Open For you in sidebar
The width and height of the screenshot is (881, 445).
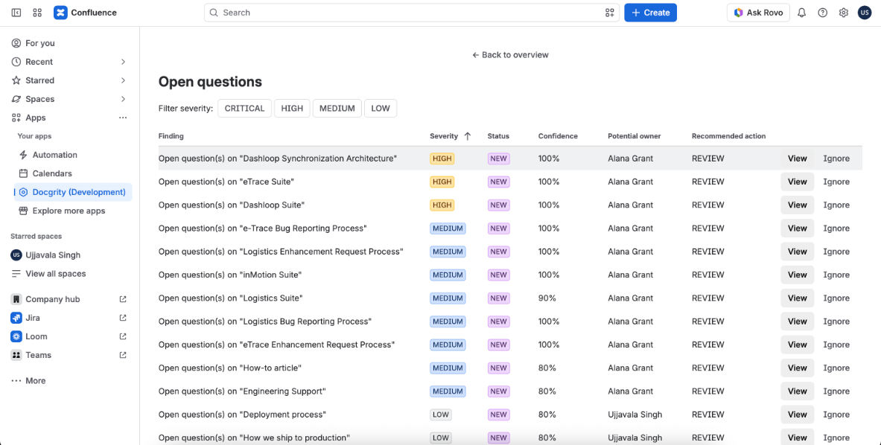click(x=40, y=43)
